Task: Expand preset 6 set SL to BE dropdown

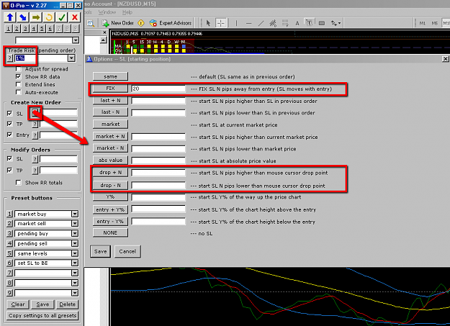Action: click(x=75, y=263)
